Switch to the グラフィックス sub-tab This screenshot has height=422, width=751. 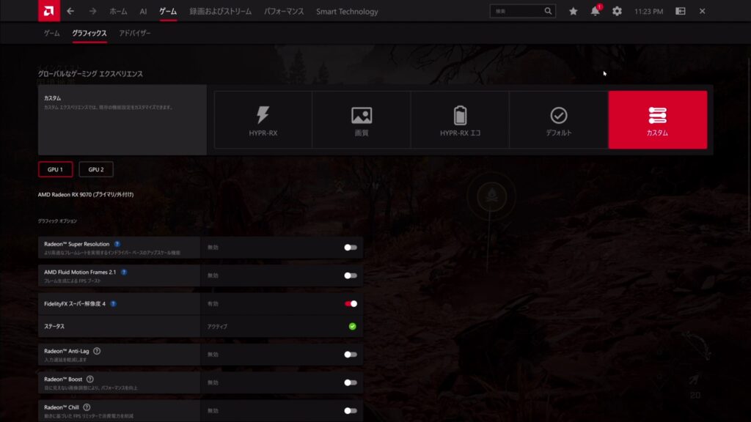point(89,33)
